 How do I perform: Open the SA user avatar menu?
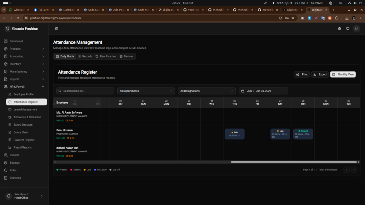(356, 28)
